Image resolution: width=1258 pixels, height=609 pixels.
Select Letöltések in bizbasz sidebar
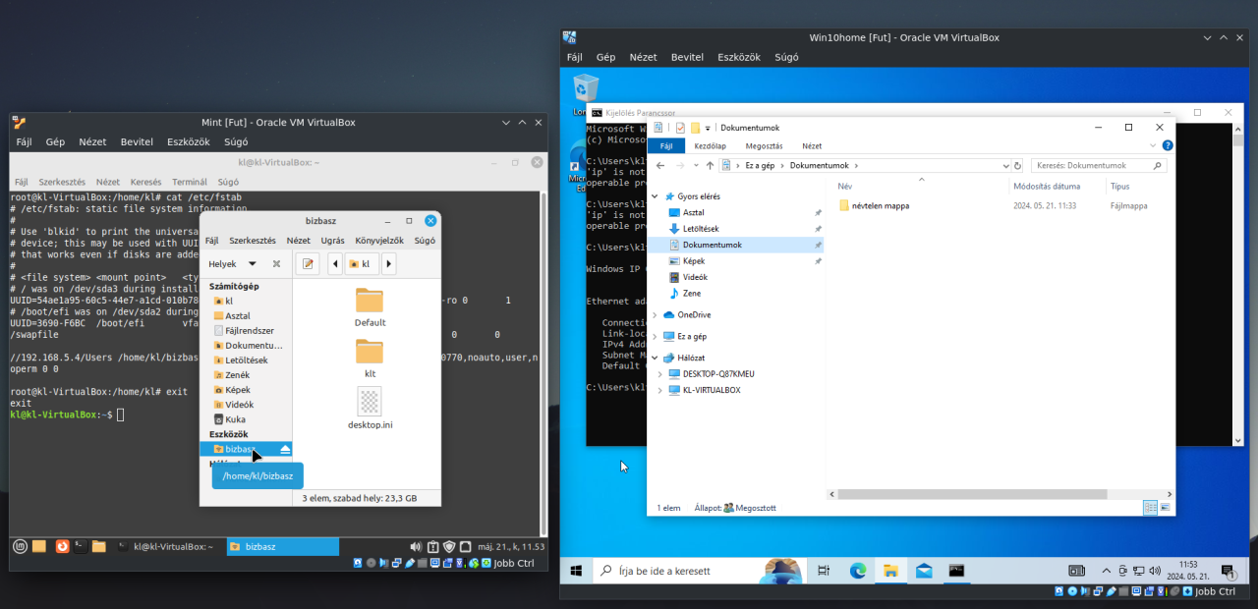pos(246,360)
